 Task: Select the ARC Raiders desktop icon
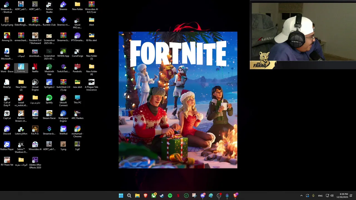coord(77,115)
